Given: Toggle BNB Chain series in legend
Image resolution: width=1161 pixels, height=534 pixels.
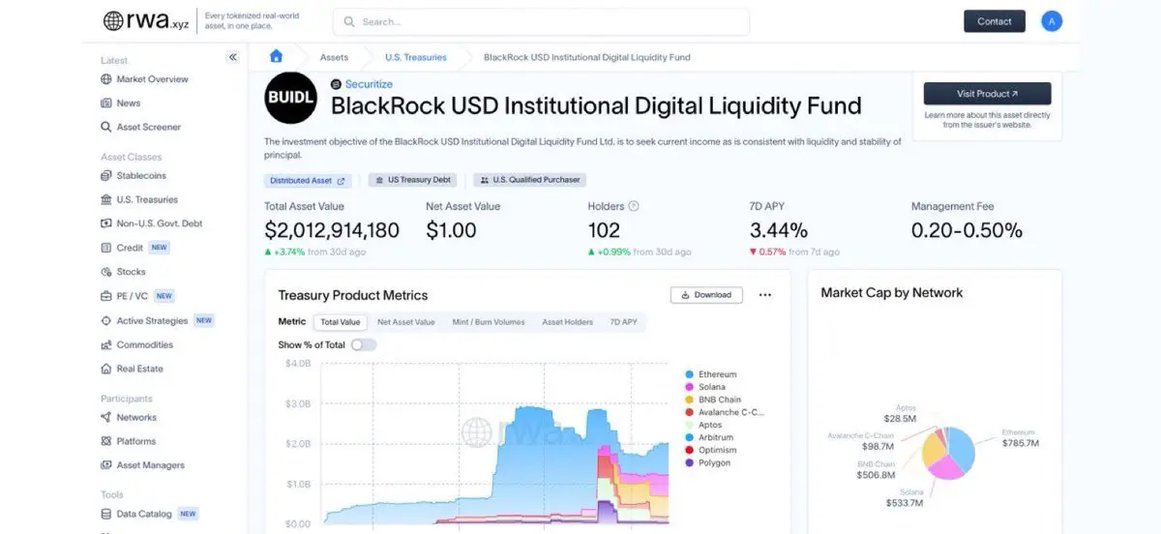Looking at the screenshot, I should [x=713, y=400].
